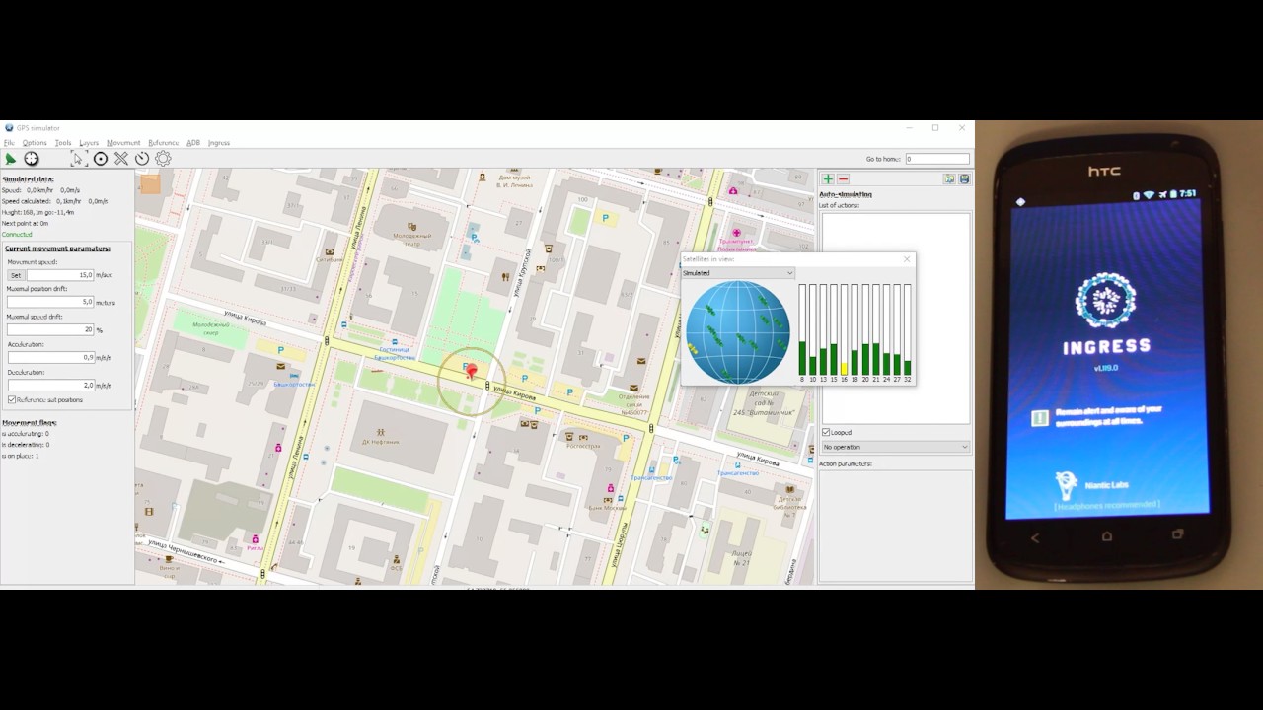Tap the phone's home navigation button
This screenshot has width=1263, height=710.
coord(1106,536)
